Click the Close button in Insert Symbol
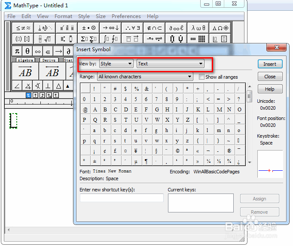293x246 pixels. (x=270, y=77)
